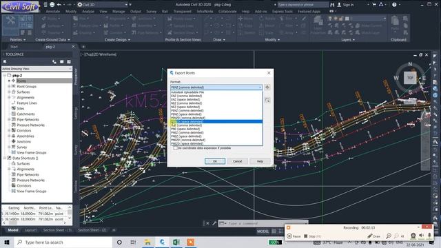Select Junctions tree item
The height and width of the screenshot is (248, 441).
click(23, 141)
